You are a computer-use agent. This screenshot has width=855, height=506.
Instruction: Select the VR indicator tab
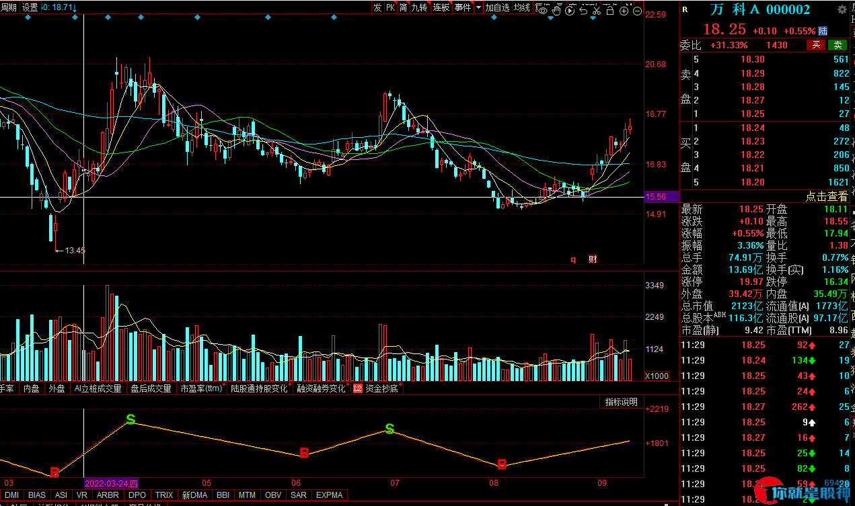click(82, 495)
